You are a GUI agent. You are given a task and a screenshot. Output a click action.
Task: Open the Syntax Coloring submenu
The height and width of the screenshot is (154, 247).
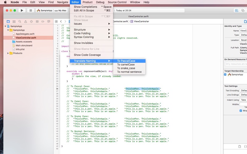click(x=91, y=37)
